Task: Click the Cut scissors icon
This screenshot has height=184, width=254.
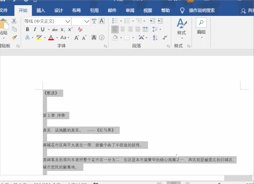Action: pos(14,21)
